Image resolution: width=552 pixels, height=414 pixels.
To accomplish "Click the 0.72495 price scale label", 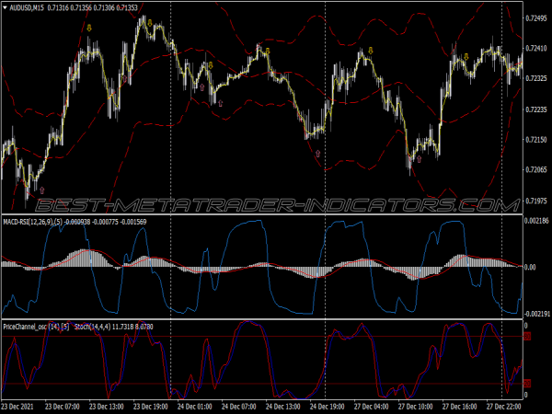I will tap(536, 18).
